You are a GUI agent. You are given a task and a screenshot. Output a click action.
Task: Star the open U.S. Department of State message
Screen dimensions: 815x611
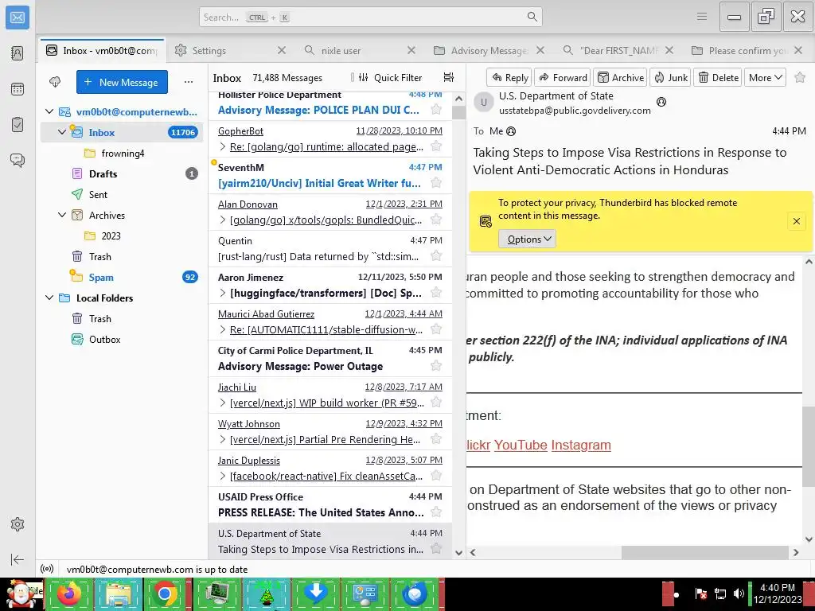coord(800,77)
